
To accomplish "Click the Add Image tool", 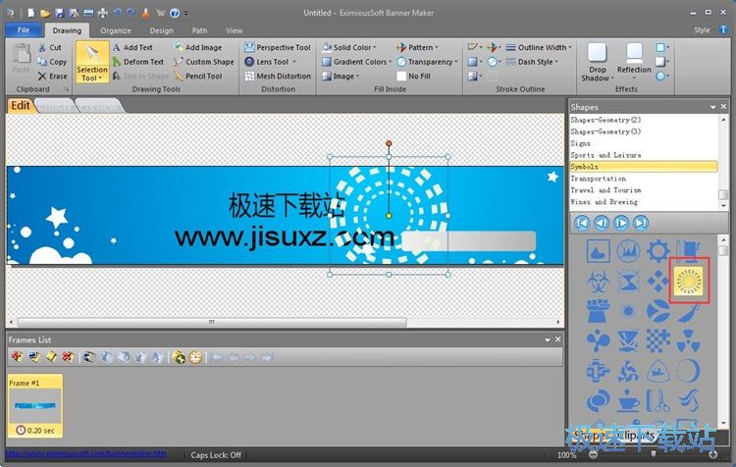I will [x=197, y=47].
